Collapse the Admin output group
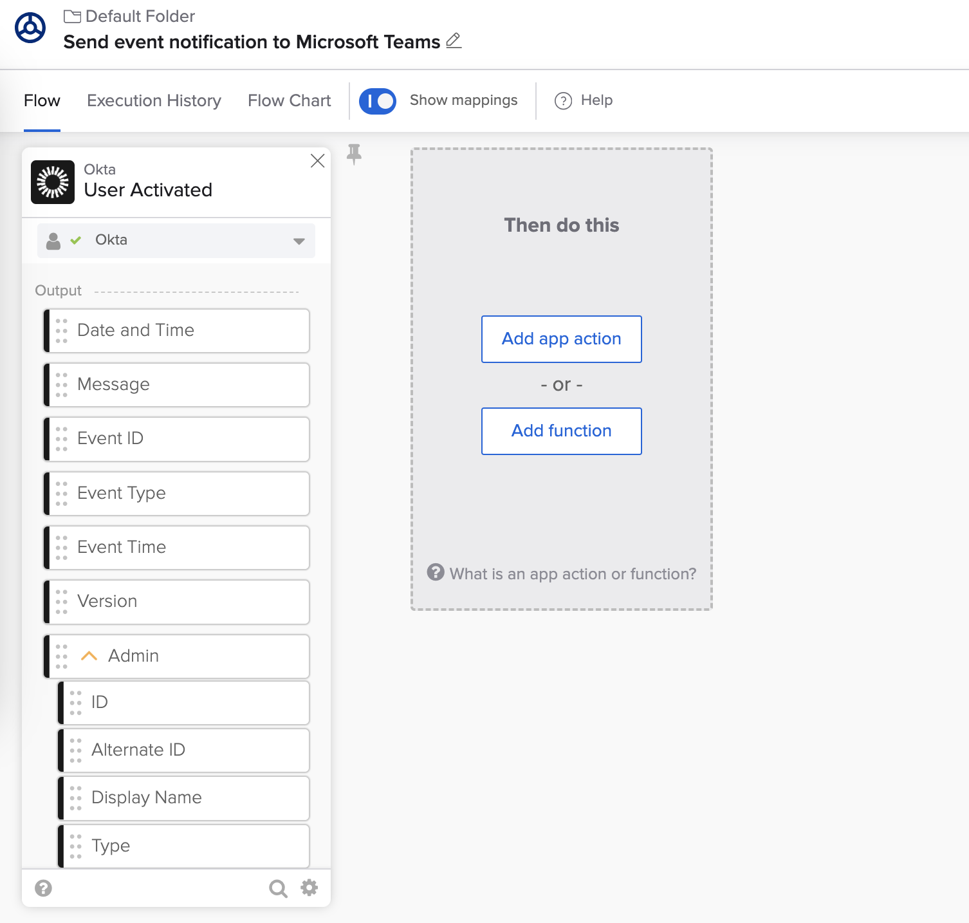This screenshot has width=969, height=923. tap(89, 656)
